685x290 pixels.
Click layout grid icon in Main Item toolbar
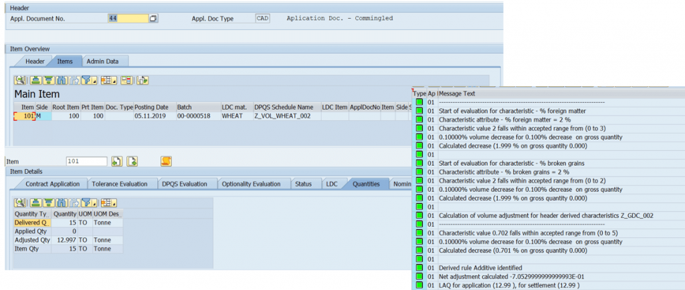tap(106, 80)
